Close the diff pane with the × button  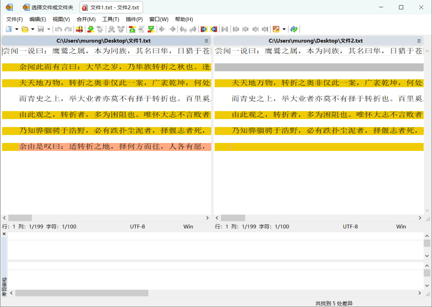tap(4, 234)
